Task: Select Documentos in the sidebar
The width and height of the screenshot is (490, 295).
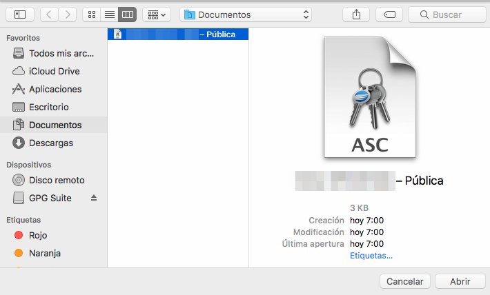Action: coord(53,125)
